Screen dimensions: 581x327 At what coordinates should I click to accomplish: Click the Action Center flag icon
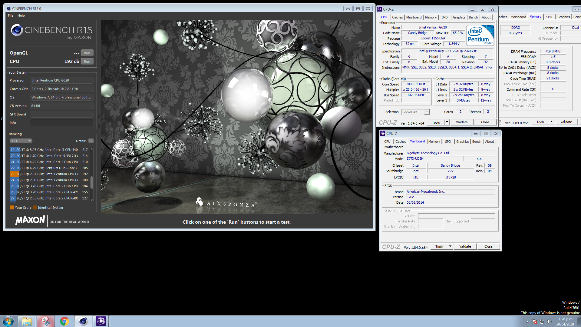coord(535,322)
